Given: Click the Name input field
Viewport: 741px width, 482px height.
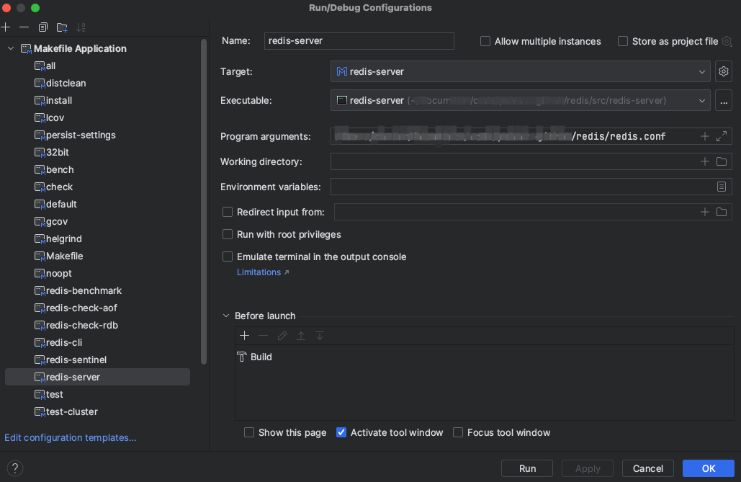Looking at the screenshot, I should pyautogui.click(x=359, y=41).
